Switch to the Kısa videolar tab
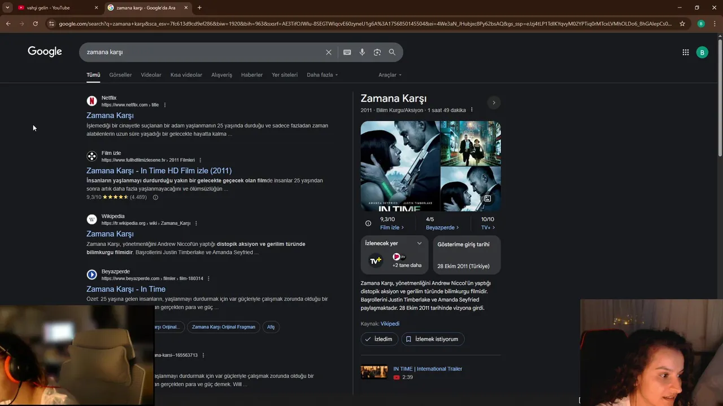 pyautogui.click(x=186, y=74)
